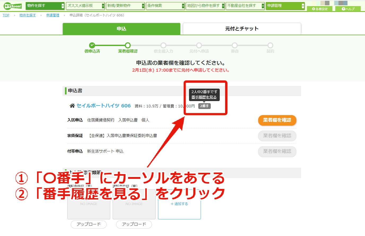
Task: Open the ヘルプ help button
Action: point(348,9)
